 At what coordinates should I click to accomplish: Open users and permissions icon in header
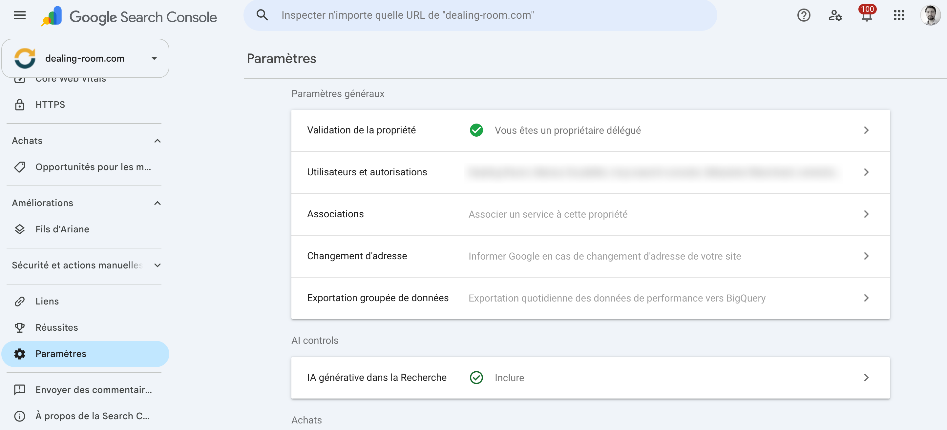point(835,15)
